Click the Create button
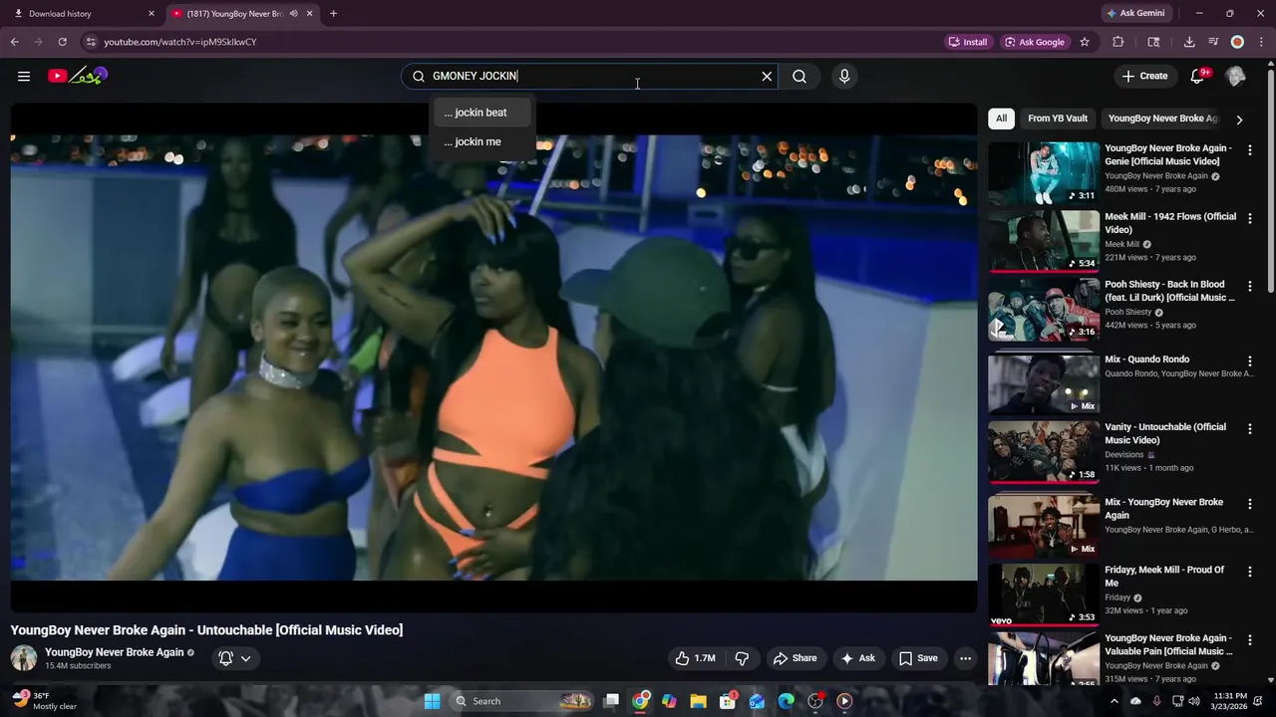 [x=1144, y=76]
